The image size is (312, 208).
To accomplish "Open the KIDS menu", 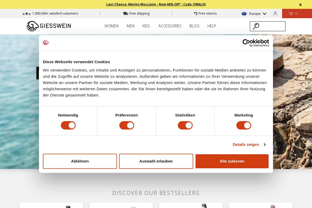I will 146,26.
